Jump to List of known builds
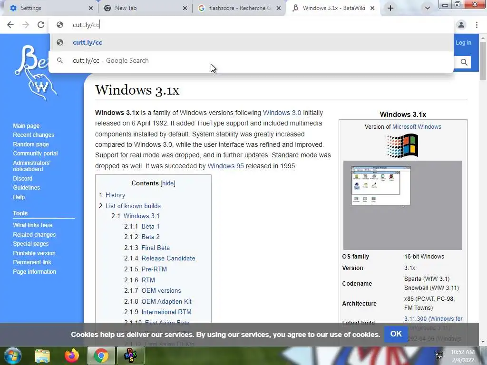The width and height of the screenshot is (487, 365). (x=133, y=206)
